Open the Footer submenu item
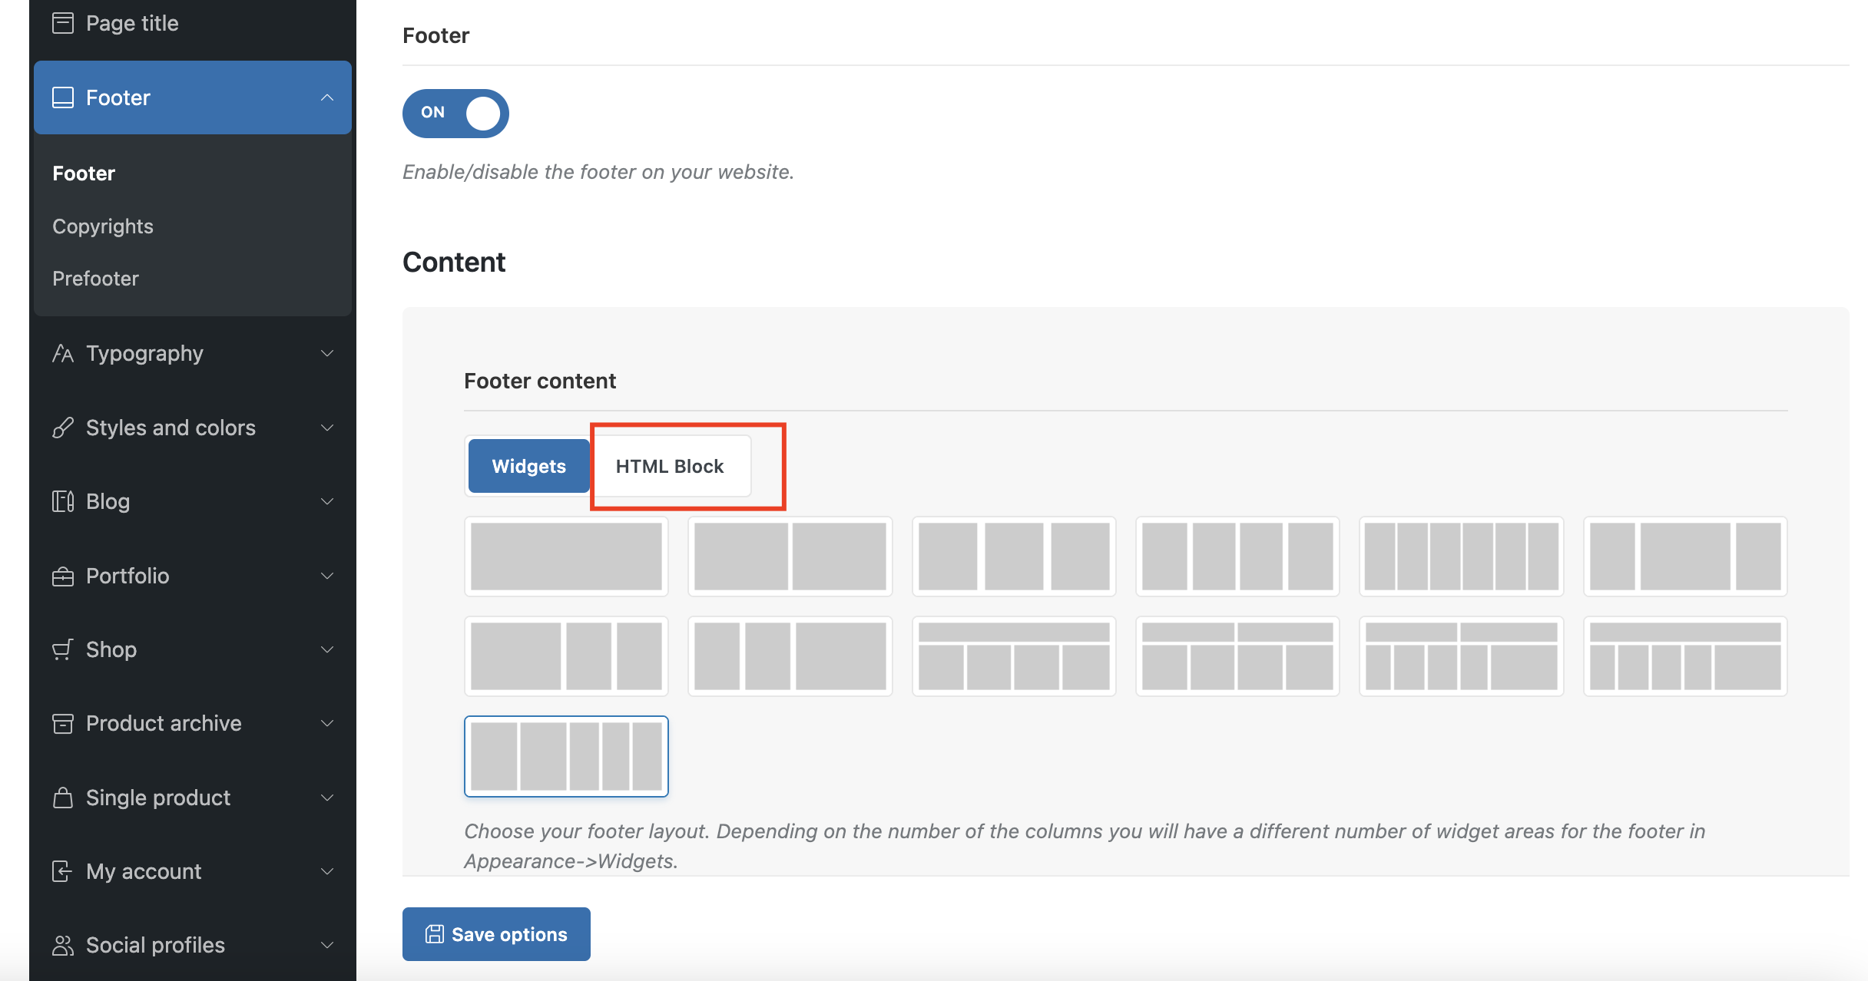Viewport: 1868px width, 981px height. coord(84,173)
